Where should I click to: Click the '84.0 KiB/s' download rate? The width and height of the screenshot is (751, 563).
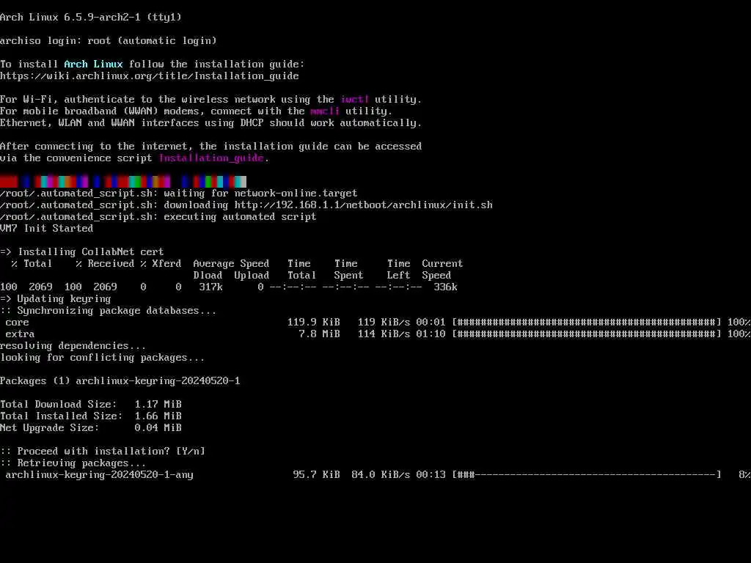(x=381, y=474)
